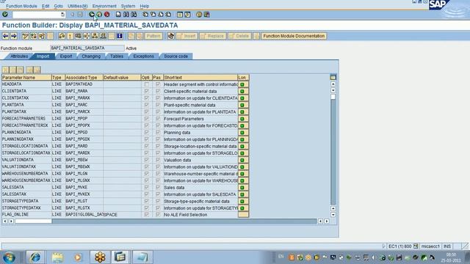Toggle Optional checkbox for SALESDATAX

(147, 194)
